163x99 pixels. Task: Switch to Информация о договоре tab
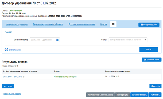[x=17, y=24]
